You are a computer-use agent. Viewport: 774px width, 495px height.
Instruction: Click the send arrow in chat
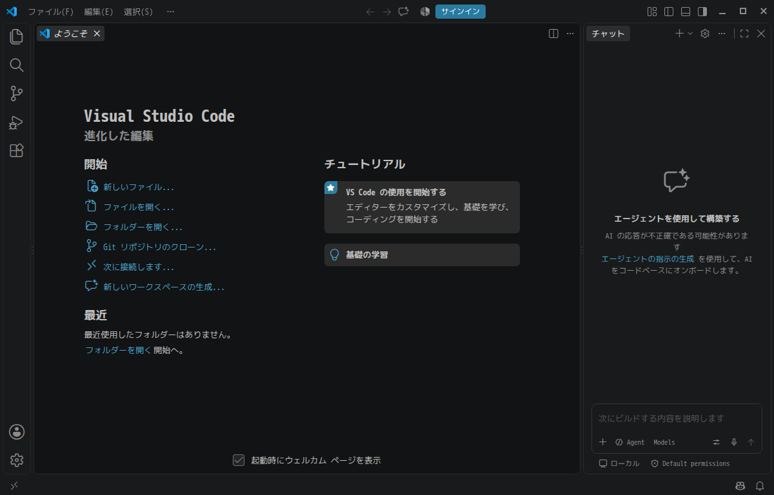[751, 442]
